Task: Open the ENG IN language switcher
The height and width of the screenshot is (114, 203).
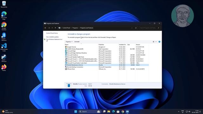Action: [183, 111]
